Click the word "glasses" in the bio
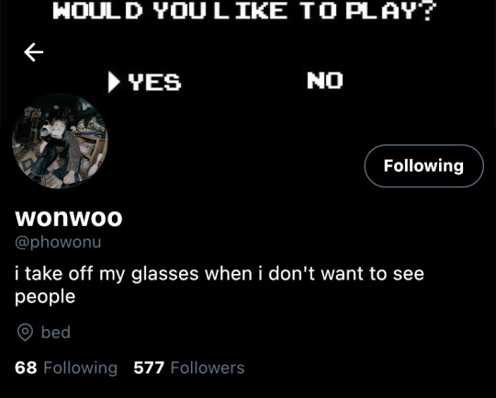This screenshot has height=398, width=496. 164,274
